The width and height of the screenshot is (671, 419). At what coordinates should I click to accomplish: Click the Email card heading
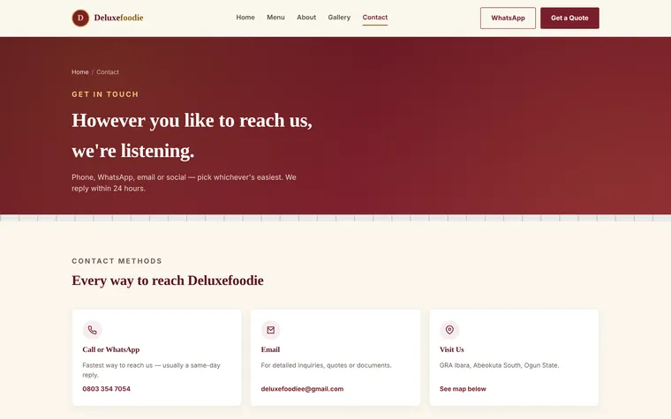(x=270, y=349)
